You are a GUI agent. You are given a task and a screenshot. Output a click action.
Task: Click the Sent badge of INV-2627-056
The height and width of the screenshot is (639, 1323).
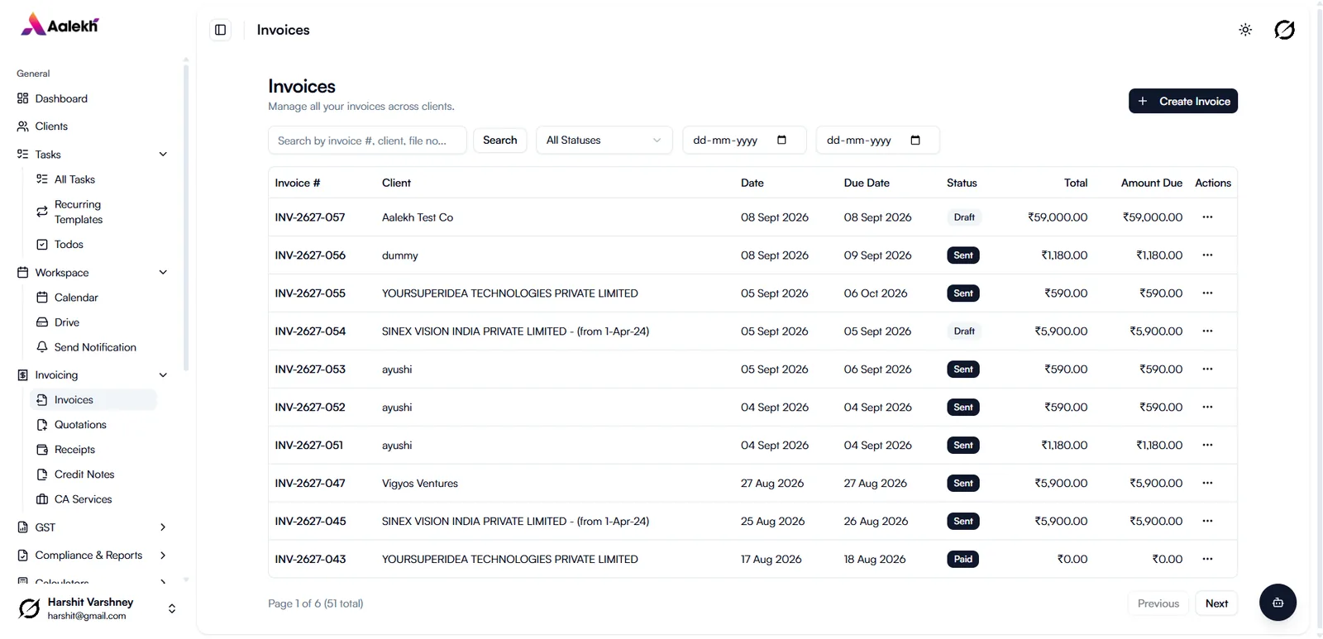tap(963, 255)
